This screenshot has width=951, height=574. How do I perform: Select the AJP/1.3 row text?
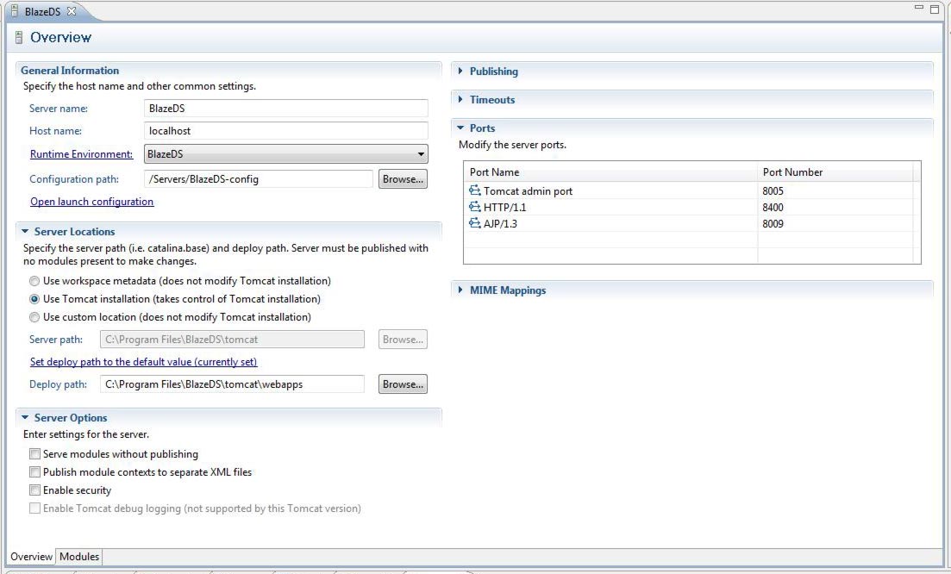(x=500, y=224)
